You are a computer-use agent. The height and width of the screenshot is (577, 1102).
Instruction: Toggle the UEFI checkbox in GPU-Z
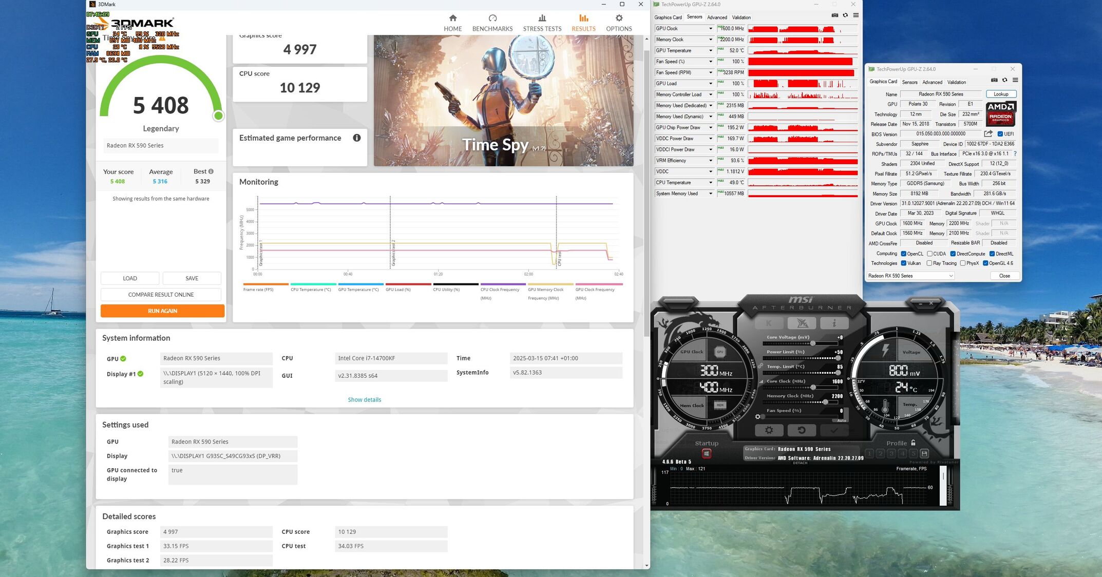1000,134
